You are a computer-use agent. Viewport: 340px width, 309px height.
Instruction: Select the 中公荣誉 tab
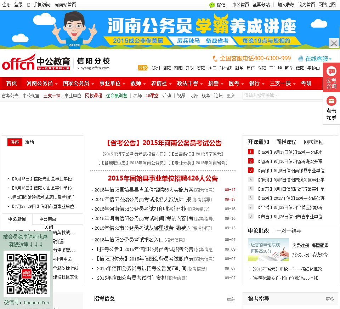click(48, 219)
